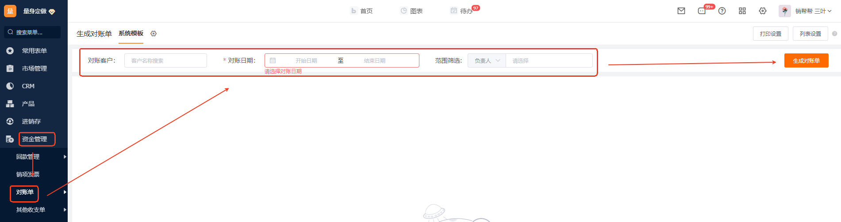Click the calendar icon in 对账日期 field
The image size is (841, 222).
pyautogui.click(x=273, y=60)
